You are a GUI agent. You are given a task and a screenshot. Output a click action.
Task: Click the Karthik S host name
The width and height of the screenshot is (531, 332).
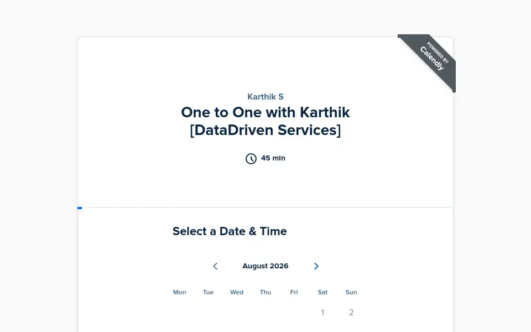[x=265, y=97]
